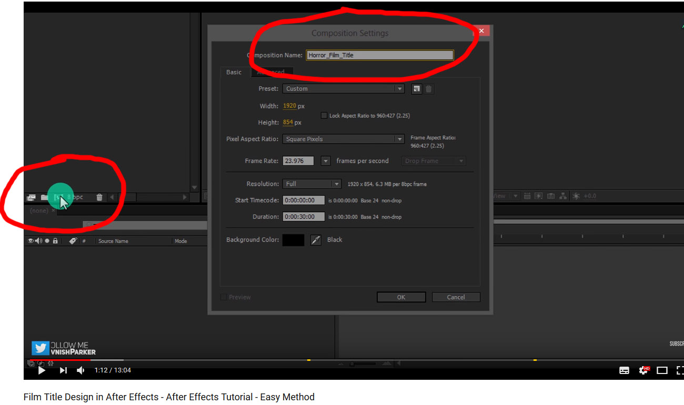Click the Interpret Footage icon in Project panel
684x405 pixels.
pyautogui.click(x=31, y=198)
